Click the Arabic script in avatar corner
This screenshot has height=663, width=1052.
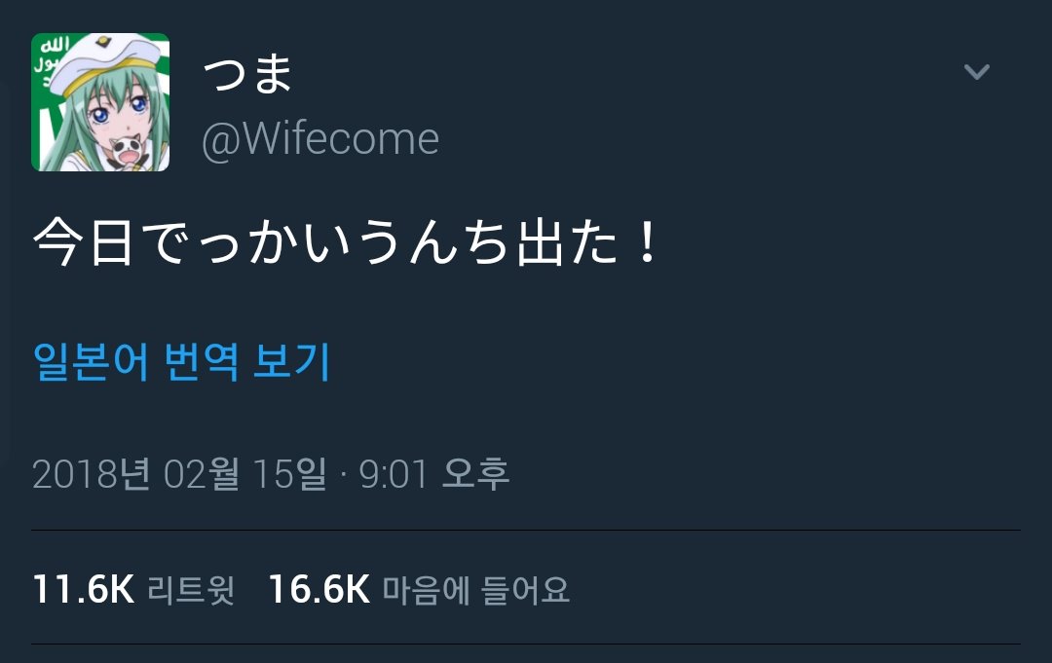coord(52,59)
